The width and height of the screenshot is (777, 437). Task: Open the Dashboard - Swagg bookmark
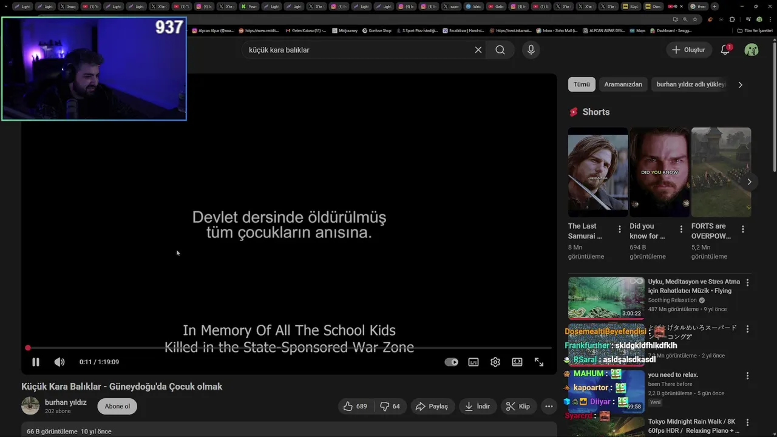point(671,30)
